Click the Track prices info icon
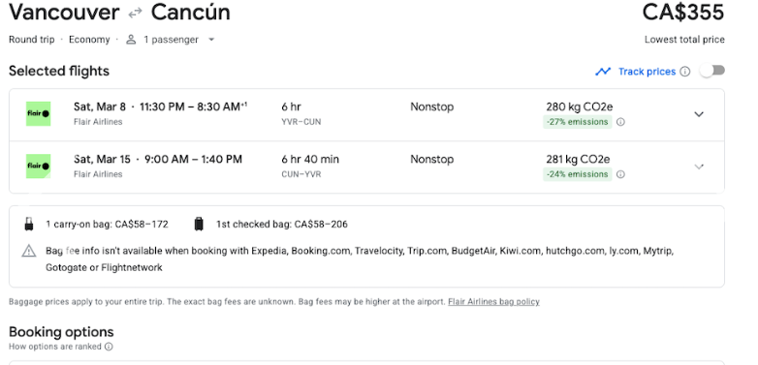Image resolution: width=758 pixels, height=365 pixels. pos(685,72)
